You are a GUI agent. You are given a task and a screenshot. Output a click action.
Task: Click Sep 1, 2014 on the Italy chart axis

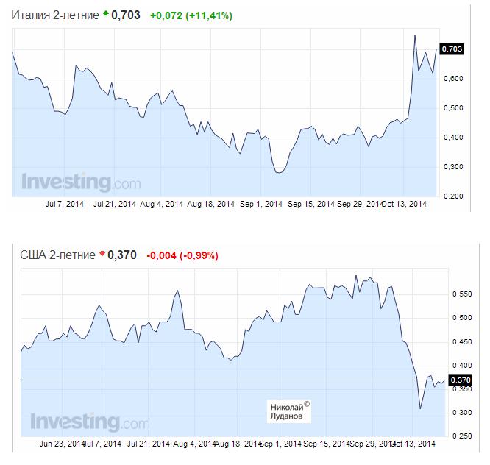coord(263,203)
